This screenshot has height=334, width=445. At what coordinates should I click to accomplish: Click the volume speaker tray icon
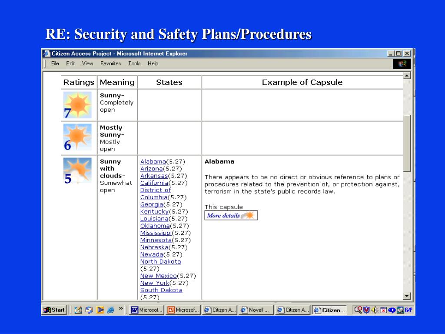click(x=375, y=310)
